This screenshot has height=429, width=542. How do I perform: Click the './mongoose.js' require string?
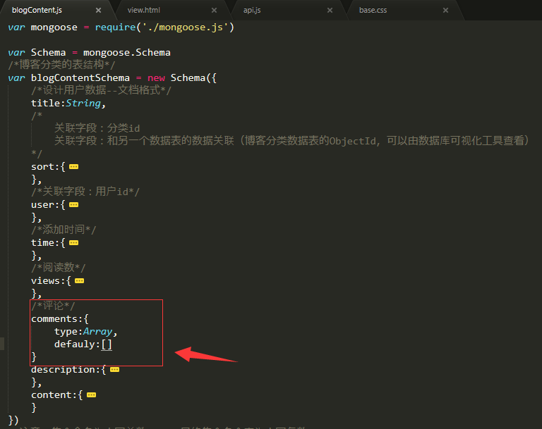point(191,27)
